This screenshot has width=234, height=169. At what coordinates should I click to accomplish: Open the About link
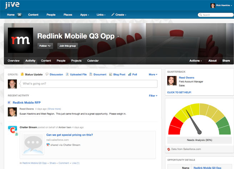click(x=212, y=61)
